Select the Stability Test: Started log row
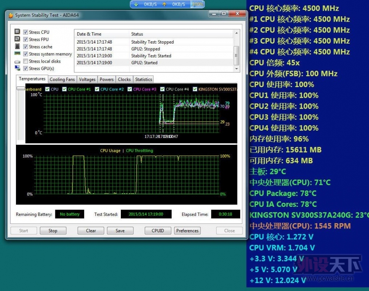369x291 pixels. [x=154, y=56]
